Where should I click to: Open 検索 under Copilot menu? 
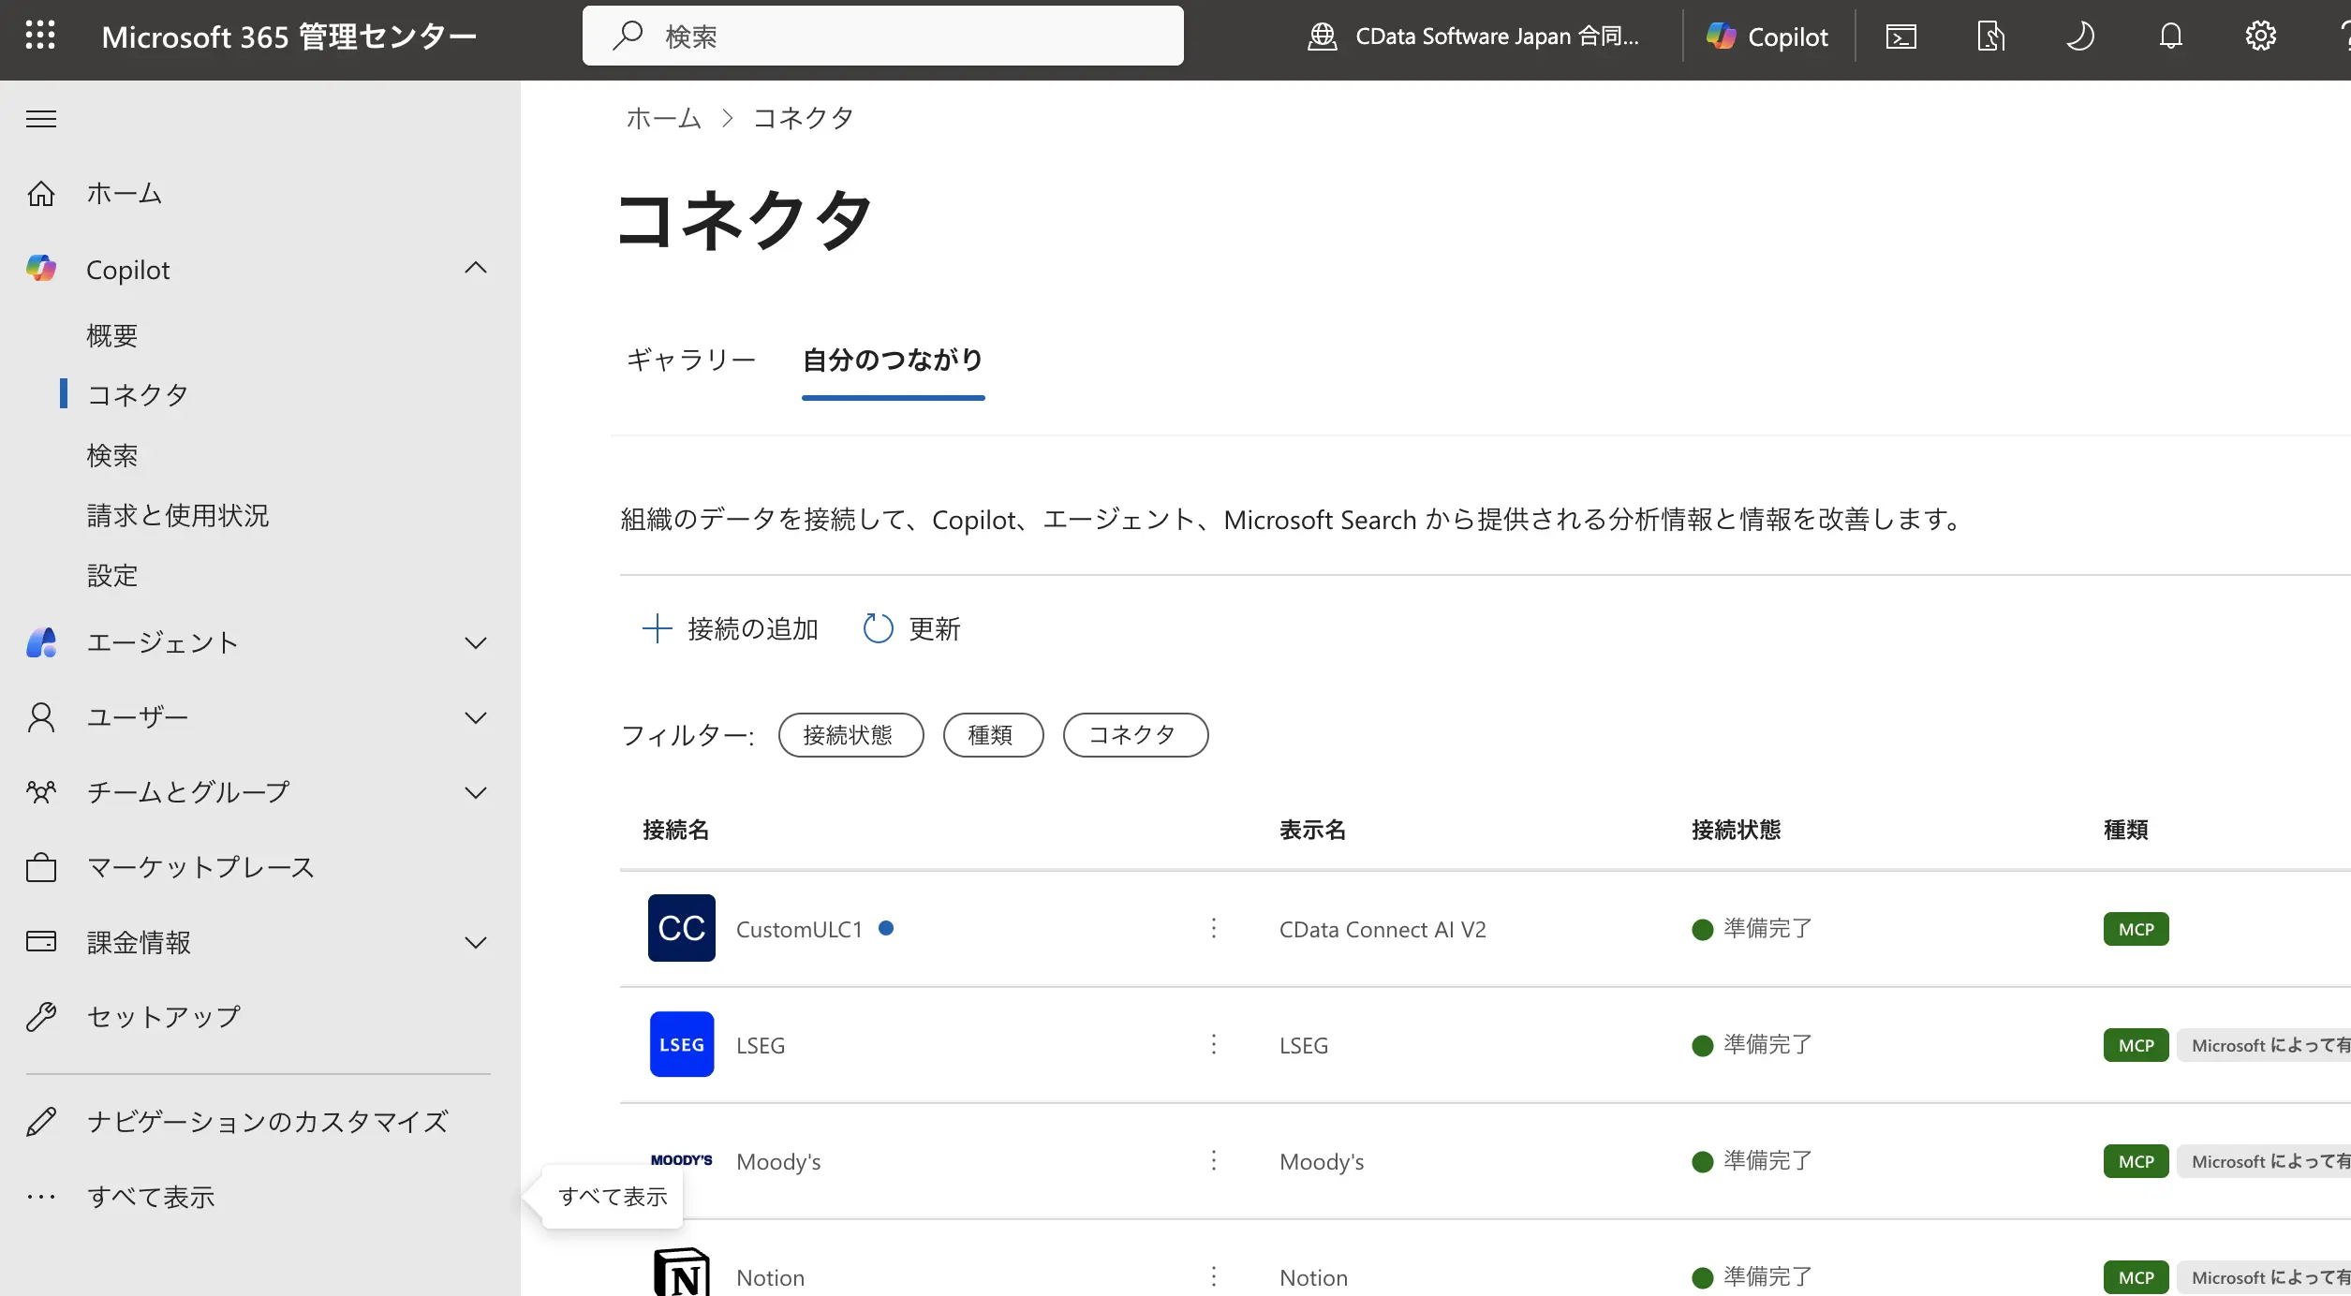point(112,455)
